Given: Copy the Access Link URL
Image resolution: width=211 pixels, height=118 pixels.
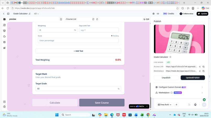Looking at the screenshot, I should pos(204,67).
